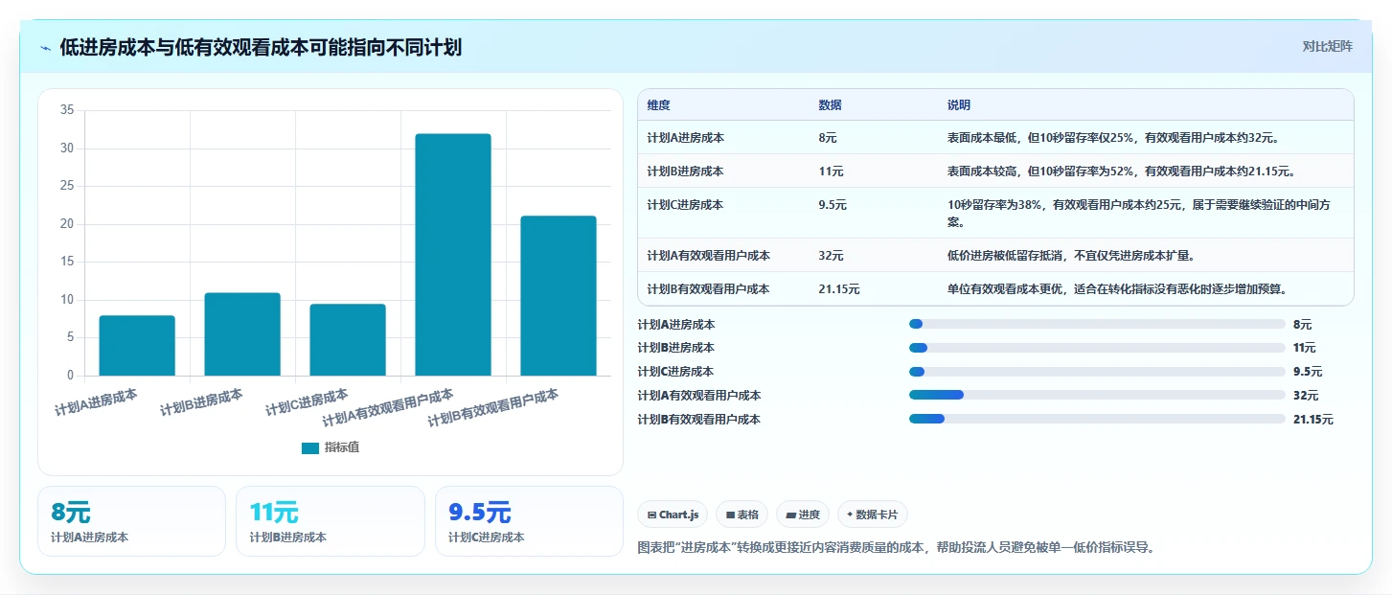Screen dimensions: 1392x595
Task: Click the 35 y-axis tick label
Action: point(67,110)
